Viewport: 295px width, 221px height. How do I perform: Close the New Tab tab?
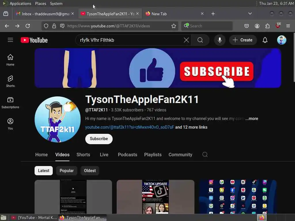click(202, 14)
